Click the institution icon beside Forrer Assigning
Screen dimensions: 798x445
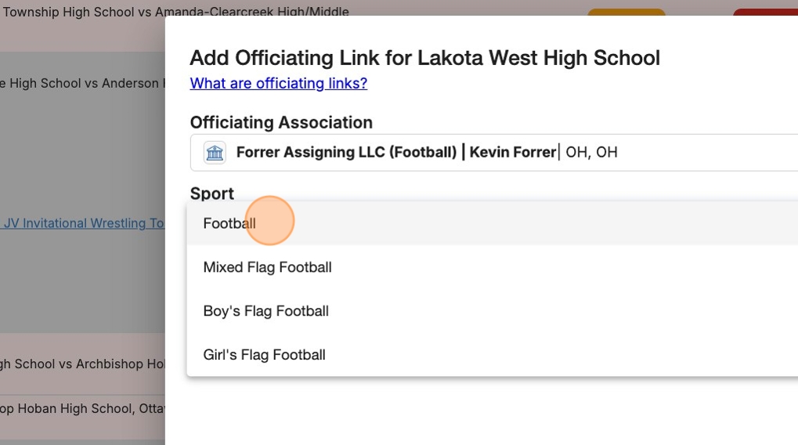215,153
